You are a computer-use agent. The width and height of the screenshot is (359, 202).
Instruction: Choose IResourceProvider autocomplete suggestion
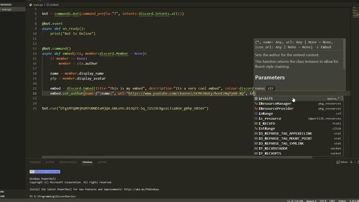tap(298, 108)
